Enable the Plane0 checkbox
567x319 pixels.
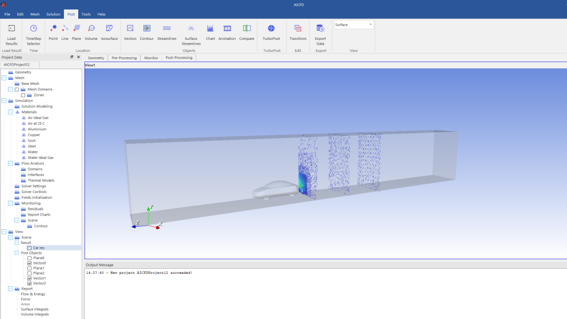[29, 258]
